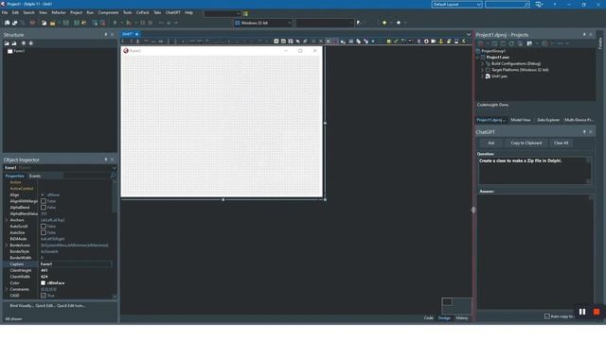Screen dimensions: 606x340
Task: Click the desktop icon in the title bar
Action: tap(539, 4)
